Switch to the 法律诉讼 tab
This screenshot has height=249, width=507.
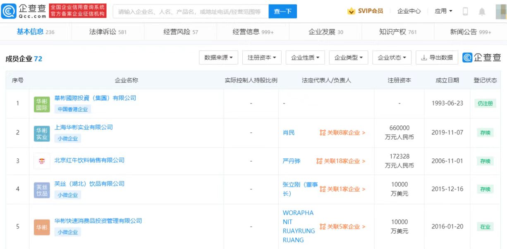tap(108, 32)
